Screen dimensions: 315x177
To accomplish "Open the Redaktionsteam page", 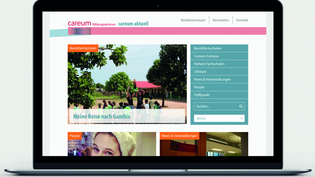I will coord(193,20).
